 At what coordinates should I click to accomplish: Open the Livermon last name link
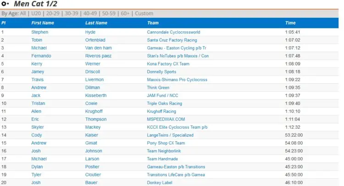(94, 80)
